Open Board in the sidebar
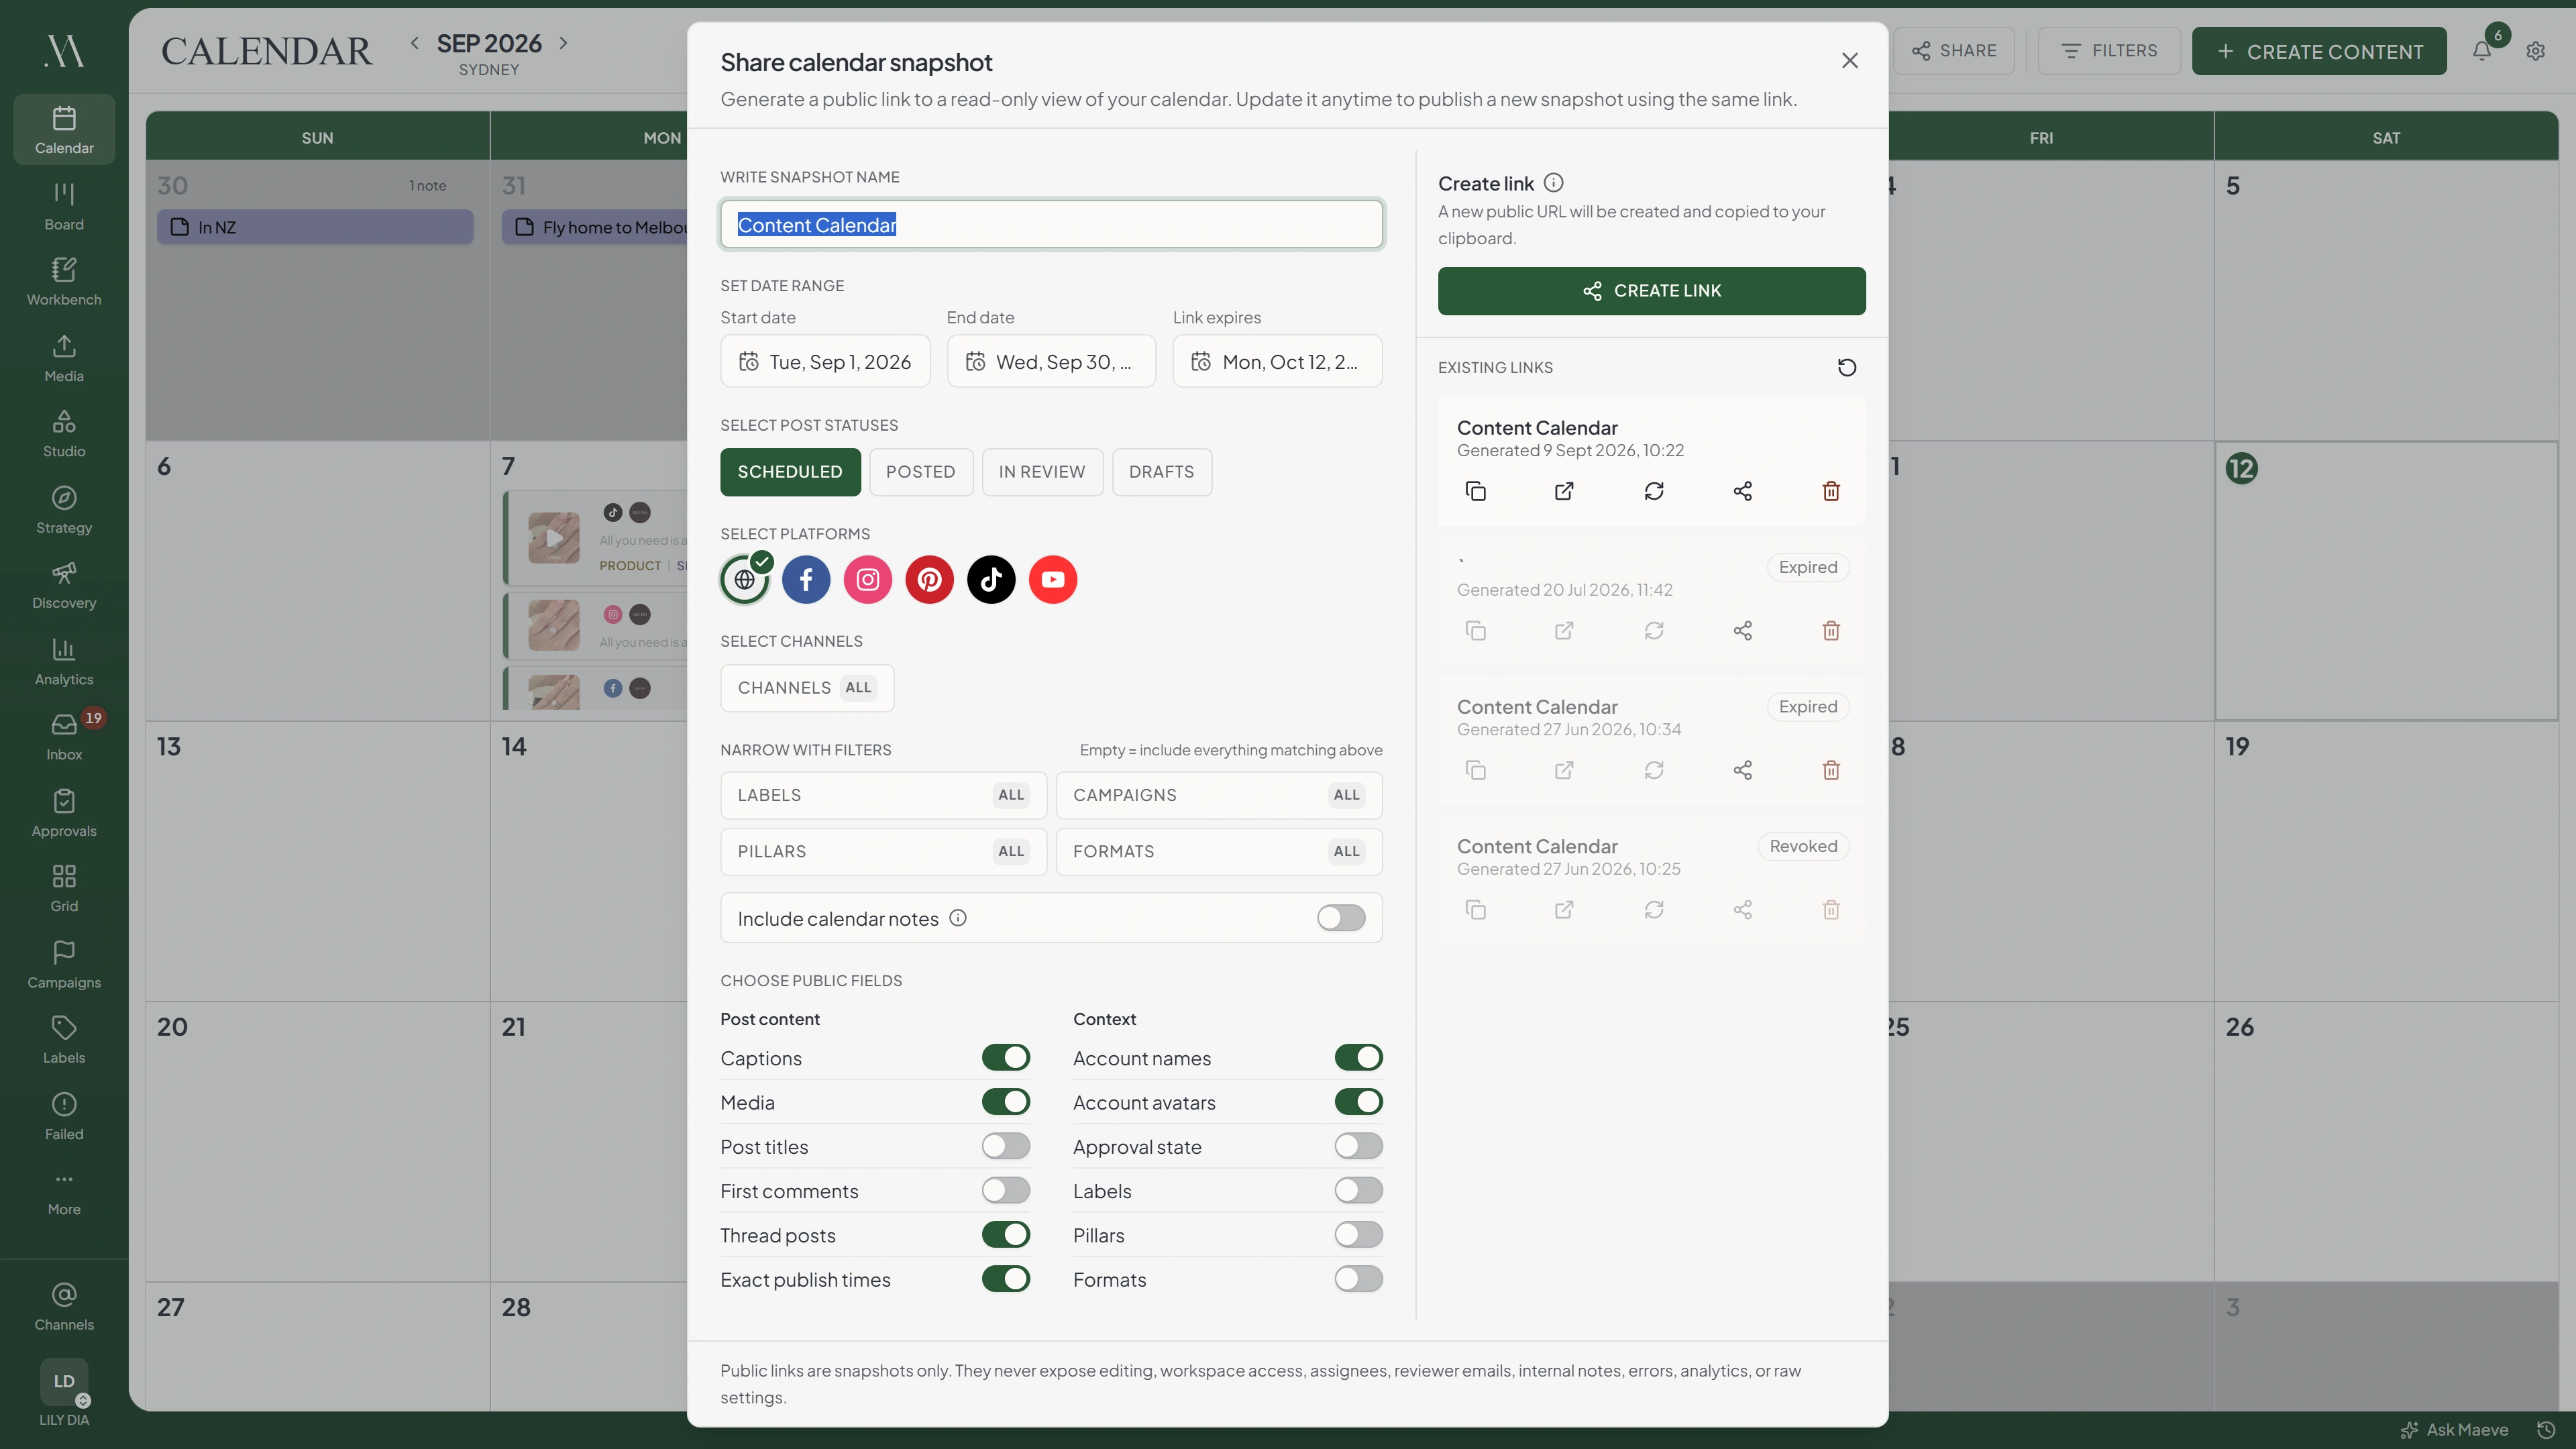 click(x=64, y=205)
